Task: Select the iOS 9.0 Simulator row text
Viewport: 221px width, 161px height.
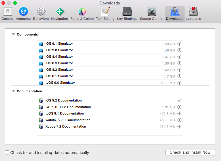Action: pos(59,50)
